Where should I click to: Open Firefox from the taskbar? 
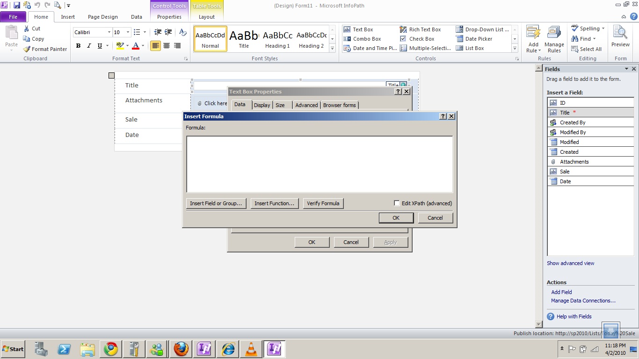[181, 349]
